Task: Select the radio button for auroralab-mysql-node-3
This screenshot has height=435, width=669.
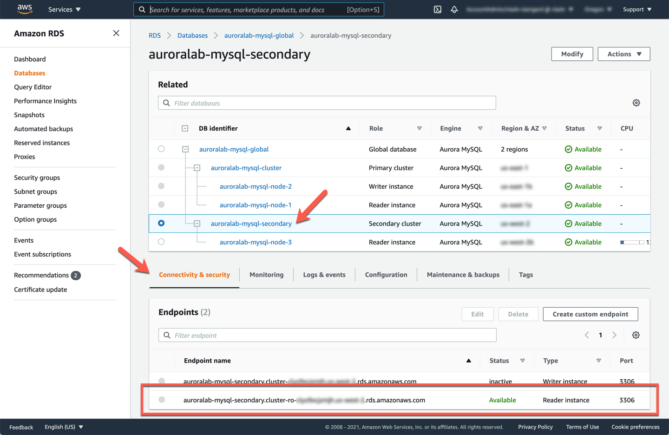Action: [161, 242]
